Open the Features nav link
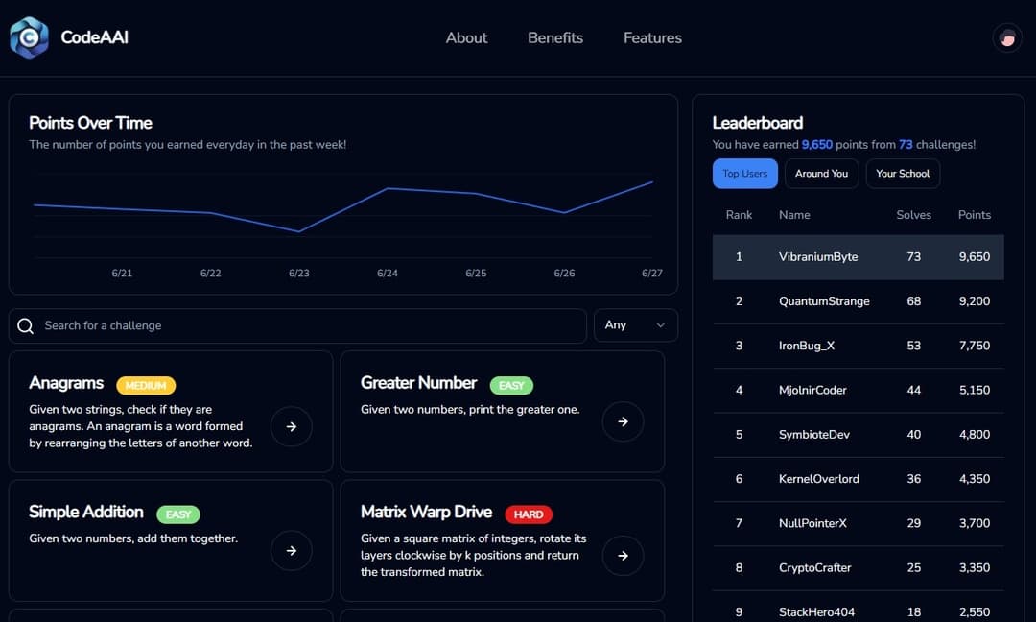1036x622 pixels. coord(653,37)
